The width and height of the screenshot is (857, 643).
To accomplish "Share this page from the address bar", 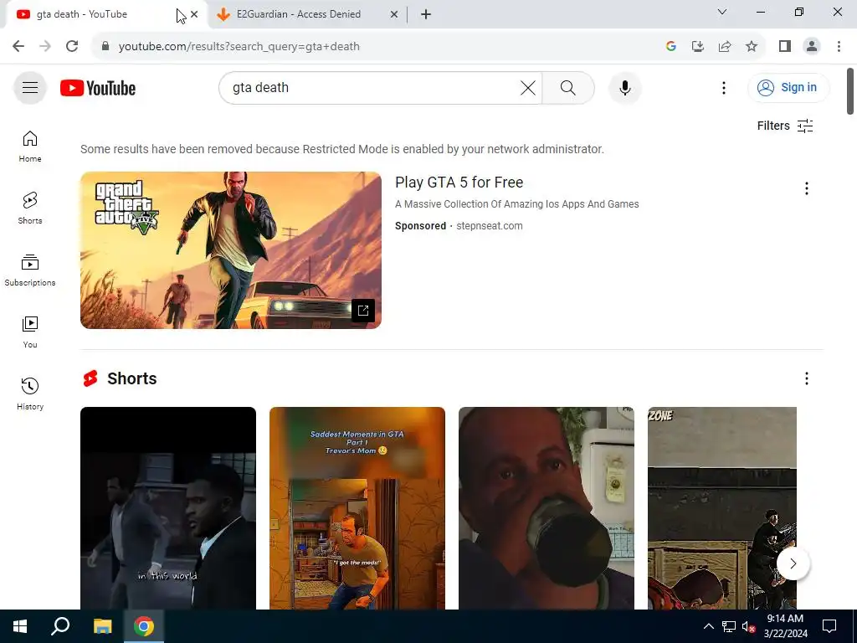I will coord(725,46).
